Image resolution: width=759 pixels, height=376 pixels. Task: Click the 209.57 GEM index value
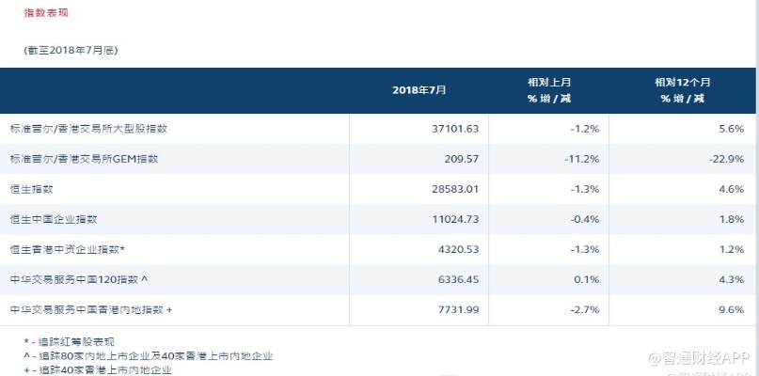(x=460, y=159)
